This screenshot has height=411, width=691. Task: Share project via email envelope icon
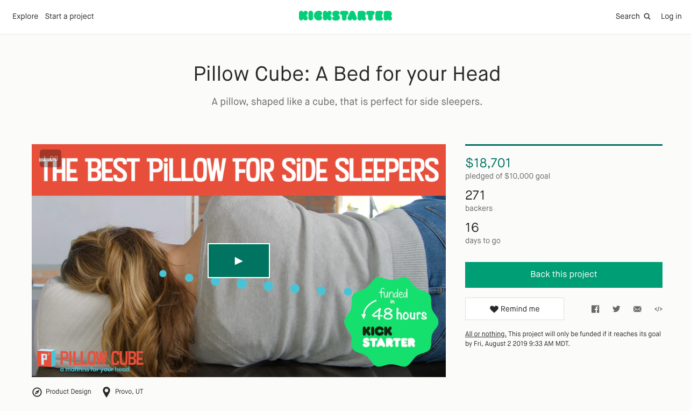(637, 309)
